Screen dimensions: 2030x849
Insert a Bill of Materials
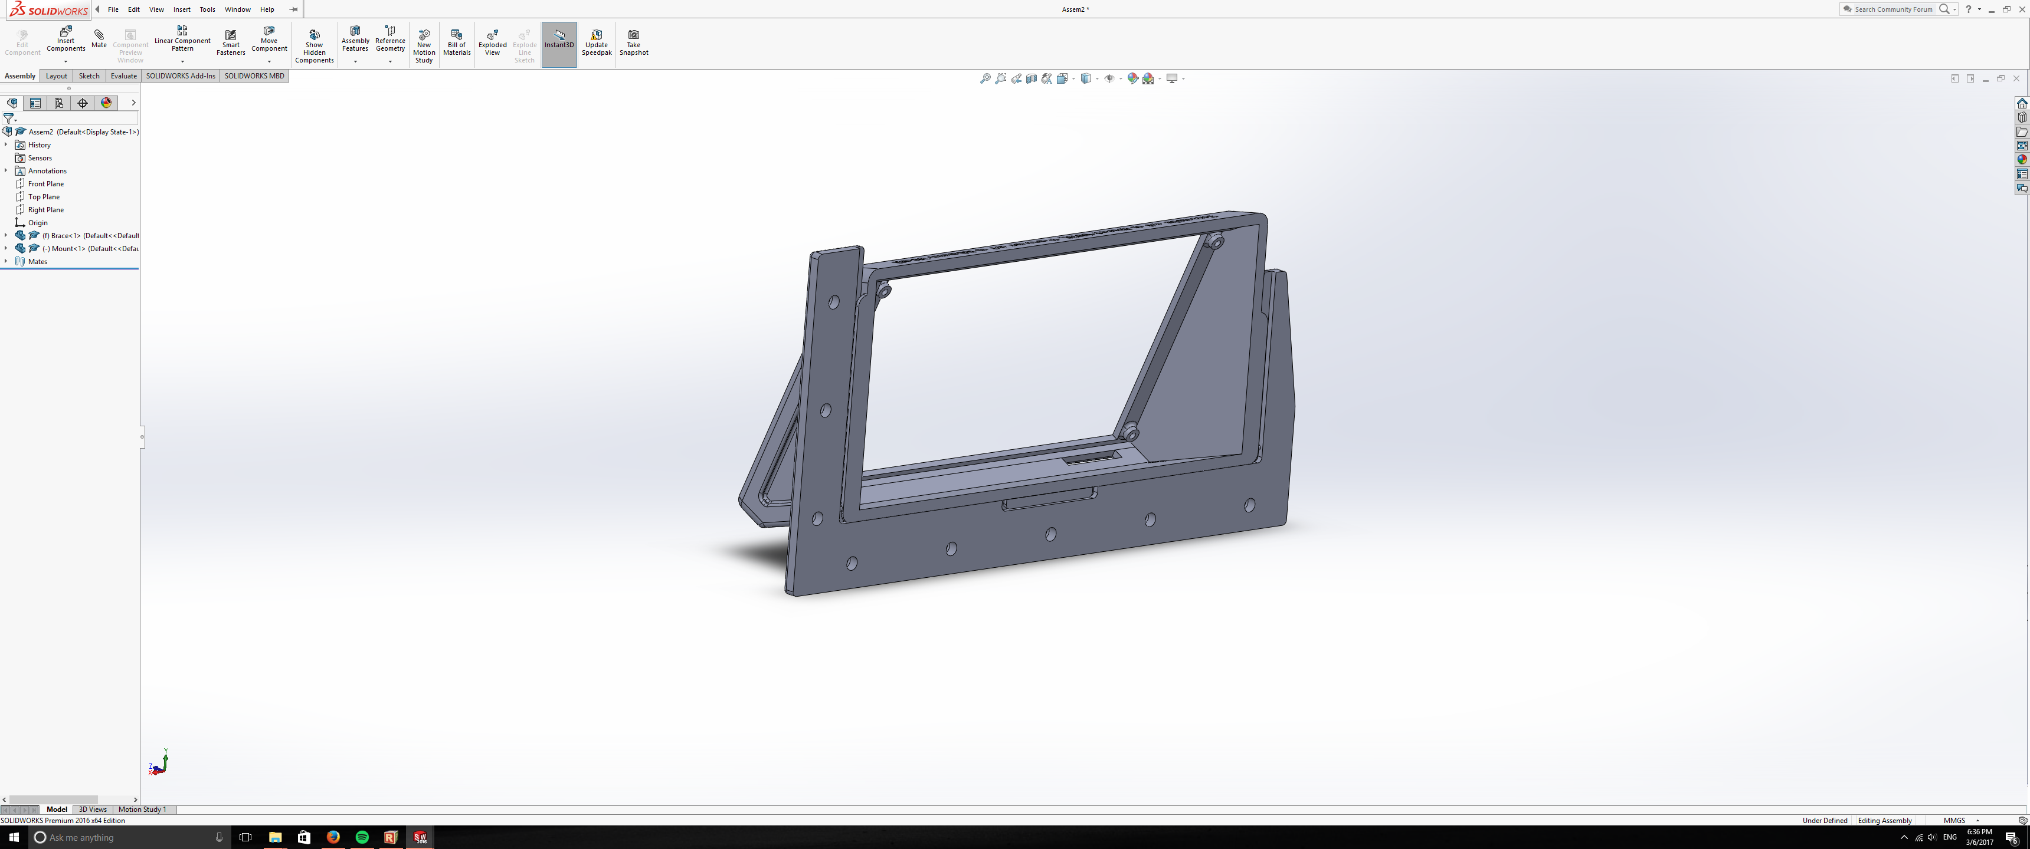click(456, 42)
